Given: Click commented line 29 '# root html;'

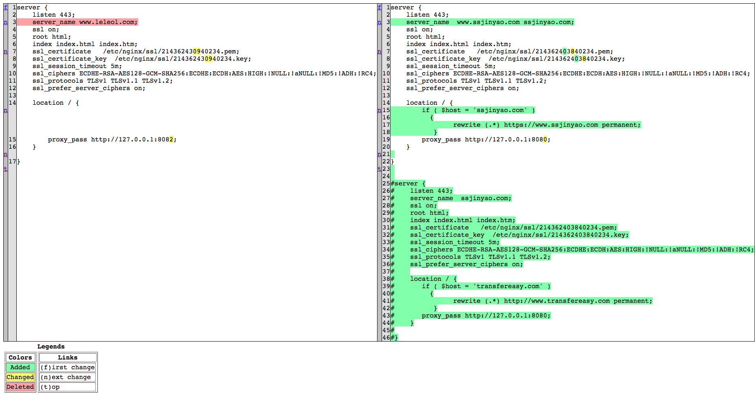Looking at the screenshot, I should [x=420, y=213].
